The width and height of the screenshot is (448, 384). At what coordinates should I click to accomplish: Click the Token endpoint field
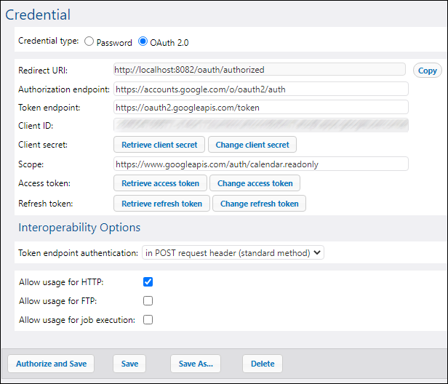tap(260, 108)
